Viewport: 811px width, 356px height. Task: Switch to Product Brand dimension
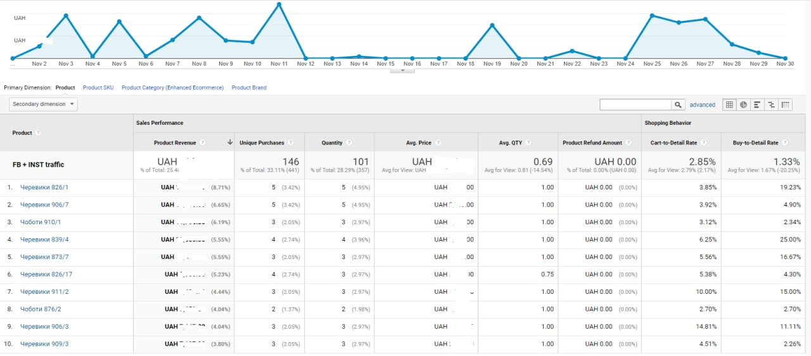(249, 88)
